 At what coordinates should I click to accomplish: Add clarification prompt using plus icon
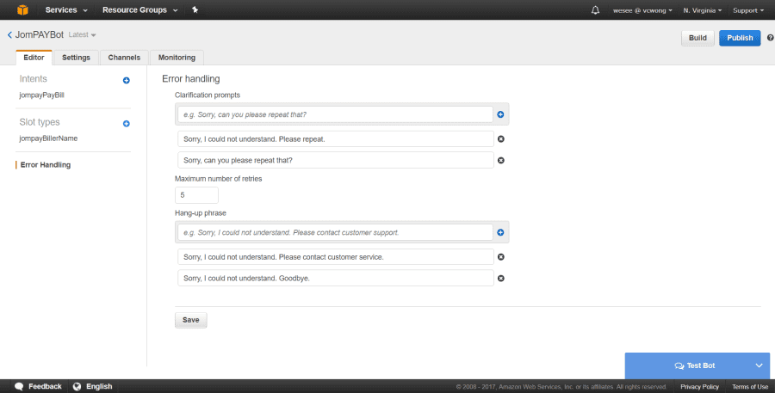(500, 114)
